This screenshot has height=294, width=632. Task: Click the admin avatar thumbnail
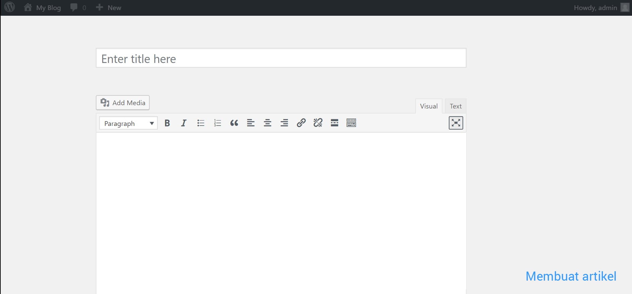click(x=625, y=7)
